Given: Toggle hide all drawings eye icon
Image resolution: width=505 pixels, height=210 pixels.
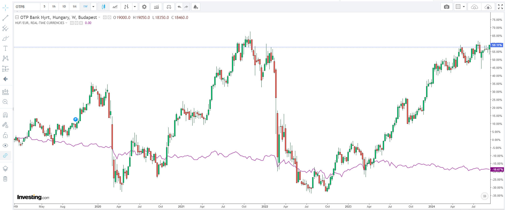Looking at the screenshot, I should pyautogui.click(x=5, y=145).
